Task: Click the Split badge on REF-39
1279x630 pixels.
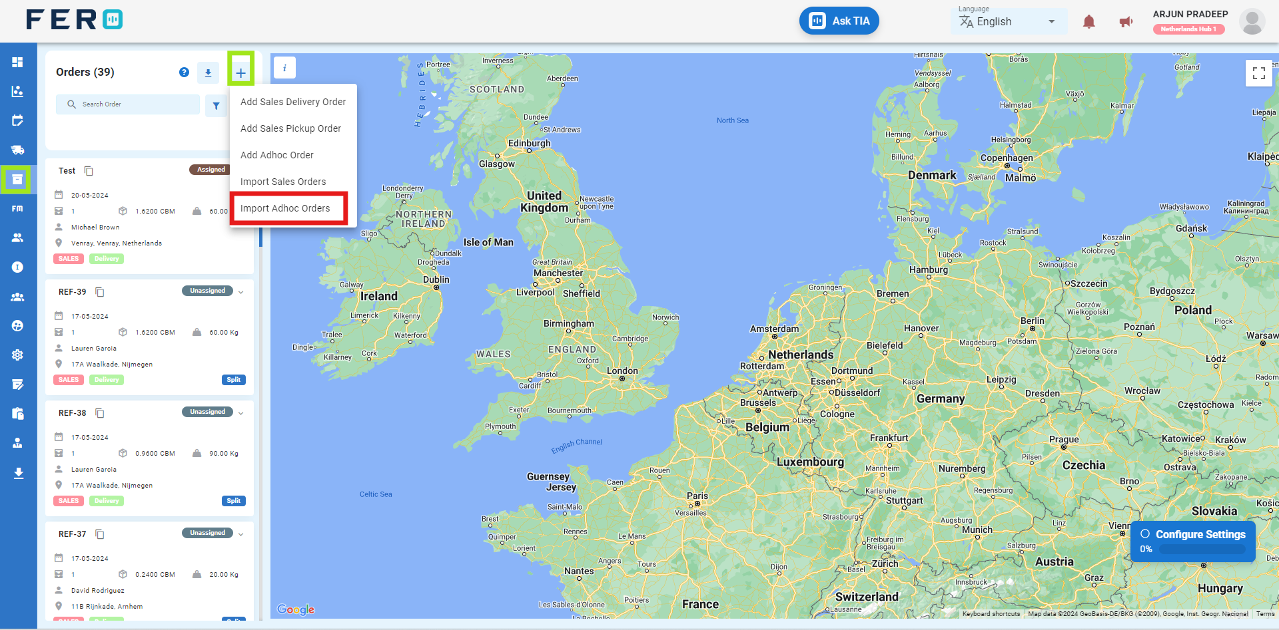Action: (x=233, y=380)
